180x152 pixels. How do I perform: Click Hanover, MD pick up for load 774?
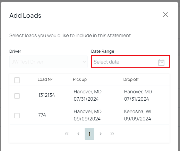87,111
